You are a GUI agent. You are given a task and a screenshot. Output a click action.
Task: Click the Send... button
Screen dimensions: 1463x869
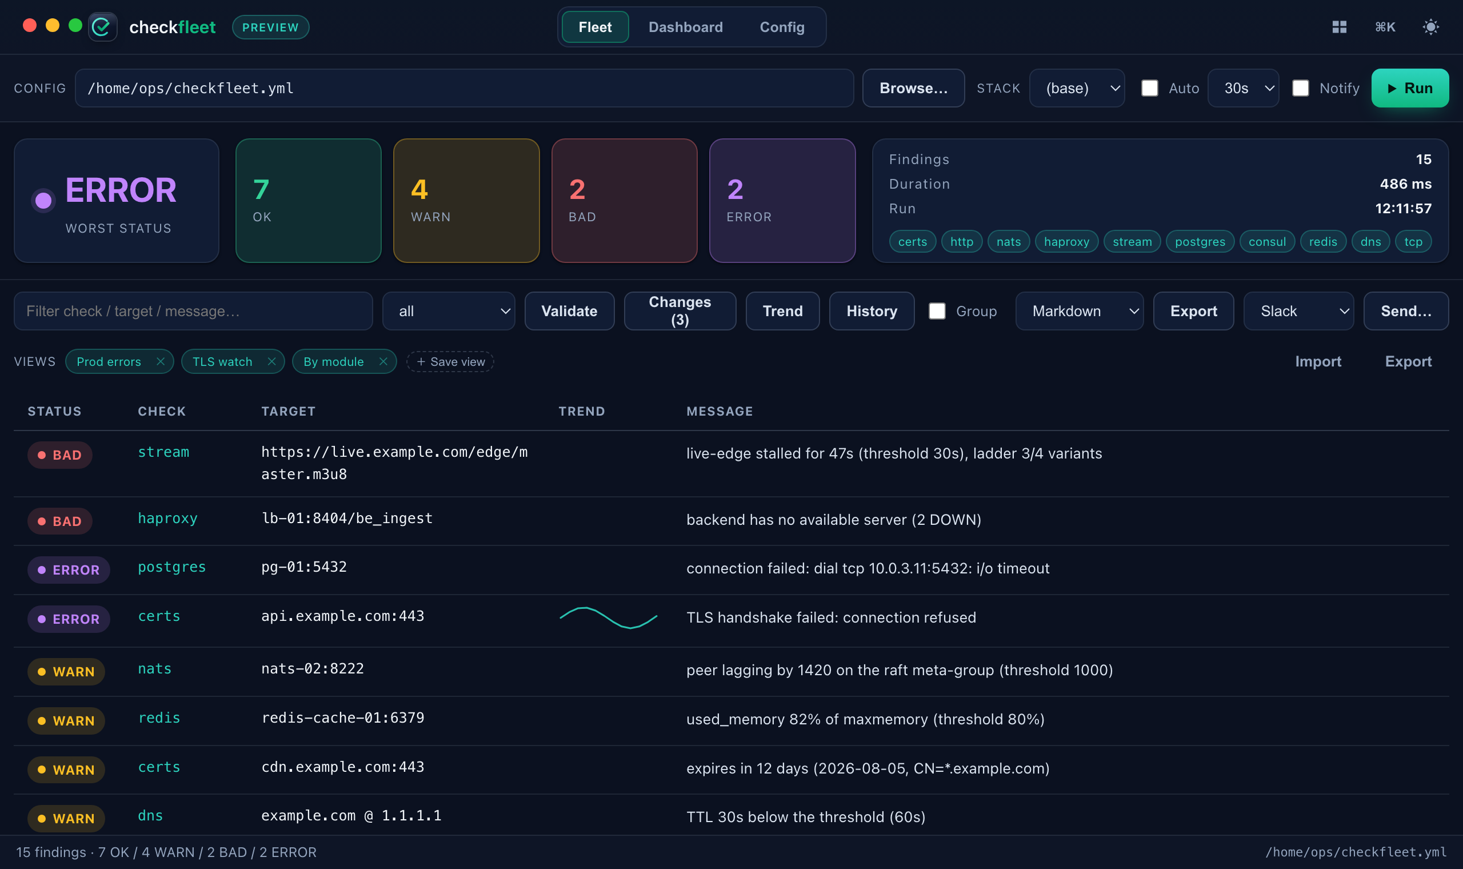point(1406,311)
